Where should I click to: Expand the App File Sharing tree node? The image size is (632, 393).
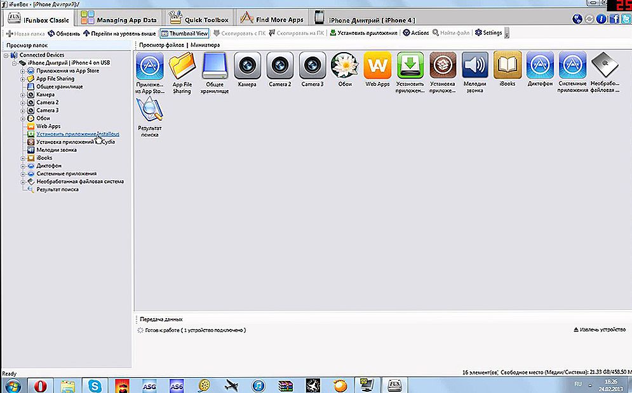[x=23, y=79]
